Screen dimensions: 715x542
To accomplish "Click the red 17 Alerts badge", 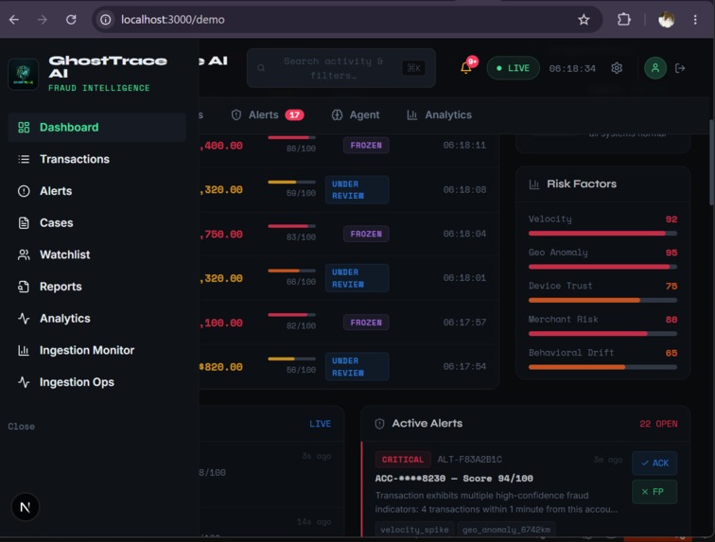I will point(294,115).
